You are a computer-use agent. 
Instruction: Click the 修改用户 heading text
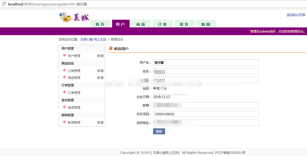click(121, 49)
